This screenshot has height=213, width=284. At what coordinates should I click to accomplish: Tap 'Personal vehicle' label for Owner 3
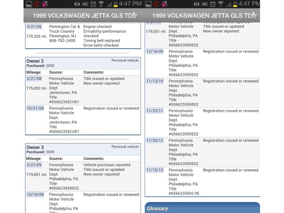click(125, 147)
